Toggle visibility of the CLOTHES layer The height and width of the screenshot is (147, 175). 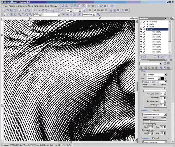click(141, 22)
